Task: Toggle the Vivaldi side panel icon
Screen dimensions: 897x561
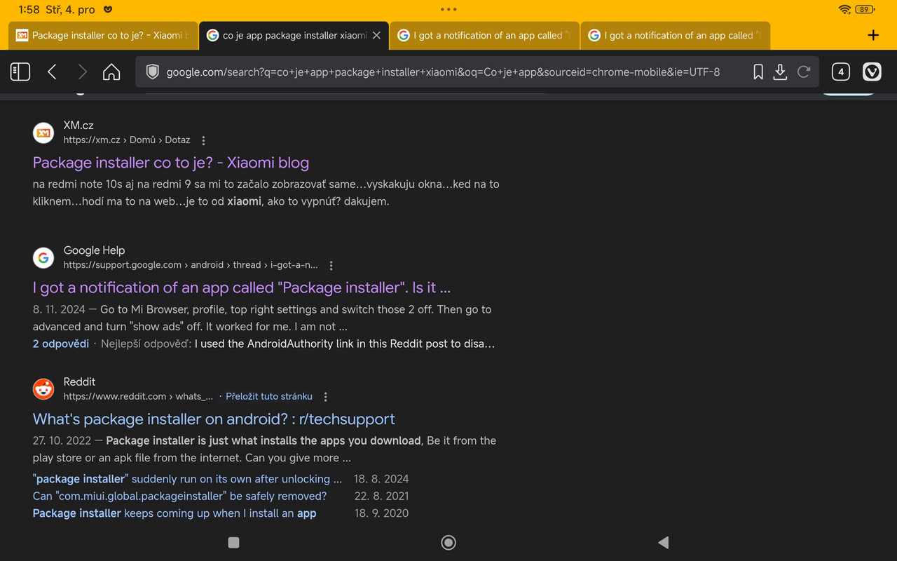Action: (x=20, y=72)
